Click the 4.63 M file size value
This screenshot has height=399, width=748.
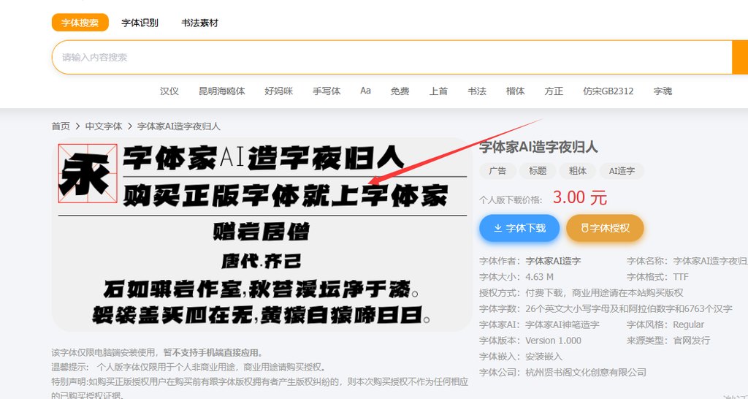539,277
